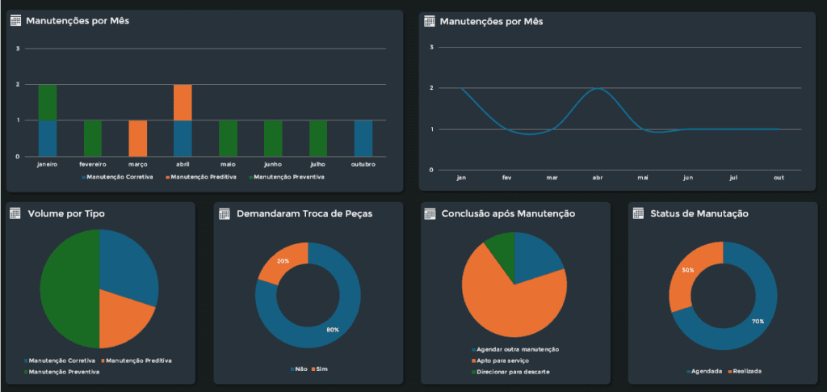827x392 pixels.
Task: Click the icon beside Status de Manutação
Action: pyautogui.click(x=638, y=213)
